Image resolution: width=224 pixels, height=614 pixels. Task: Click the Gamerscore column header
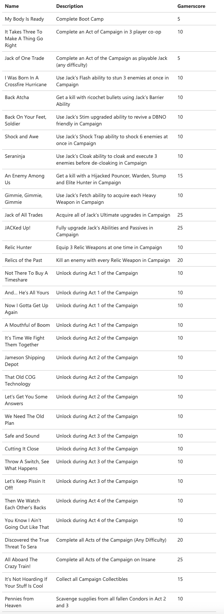pyautogui.click(x=191, y=6)
